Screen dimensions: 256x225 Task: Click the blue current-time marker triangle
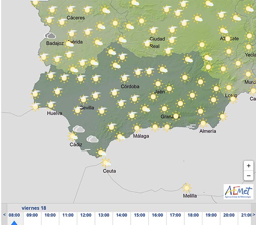pos(14,223)
